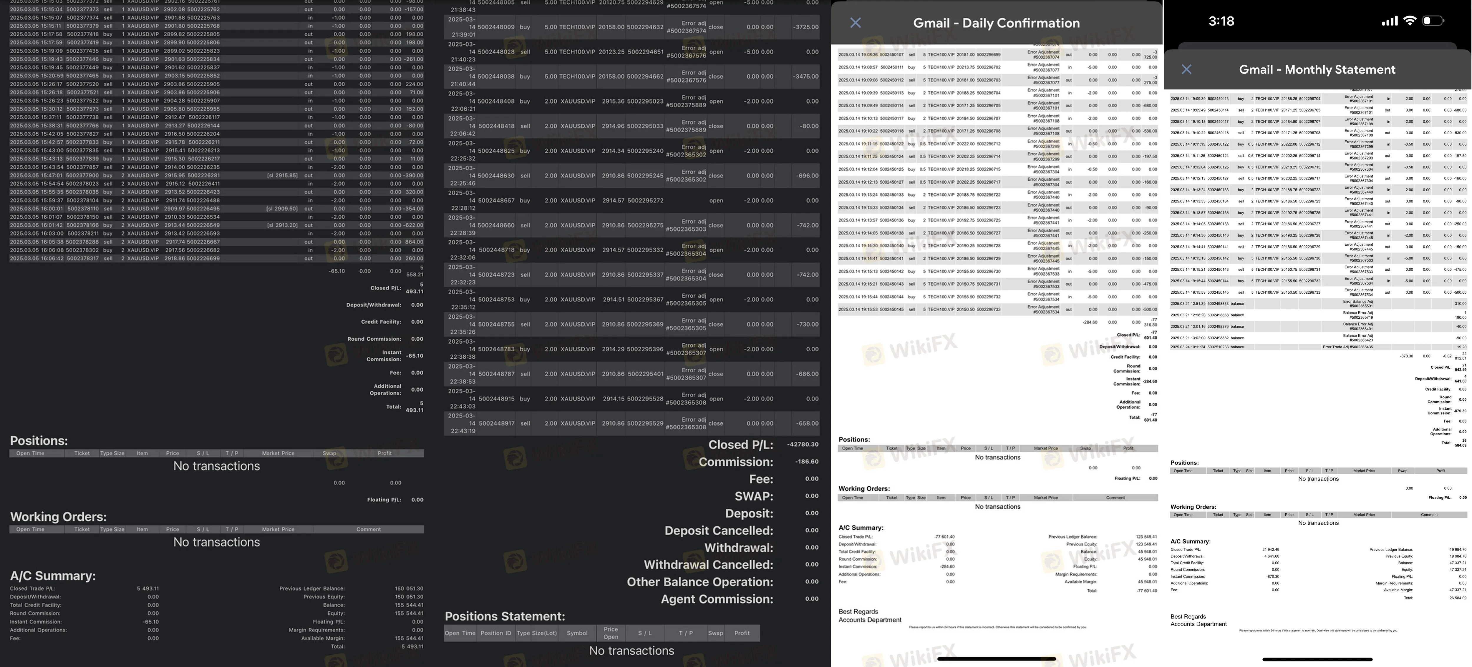Select row 5002450145 in Daily Confirmation
This screenshot has height=667, width=1472.
997,310
